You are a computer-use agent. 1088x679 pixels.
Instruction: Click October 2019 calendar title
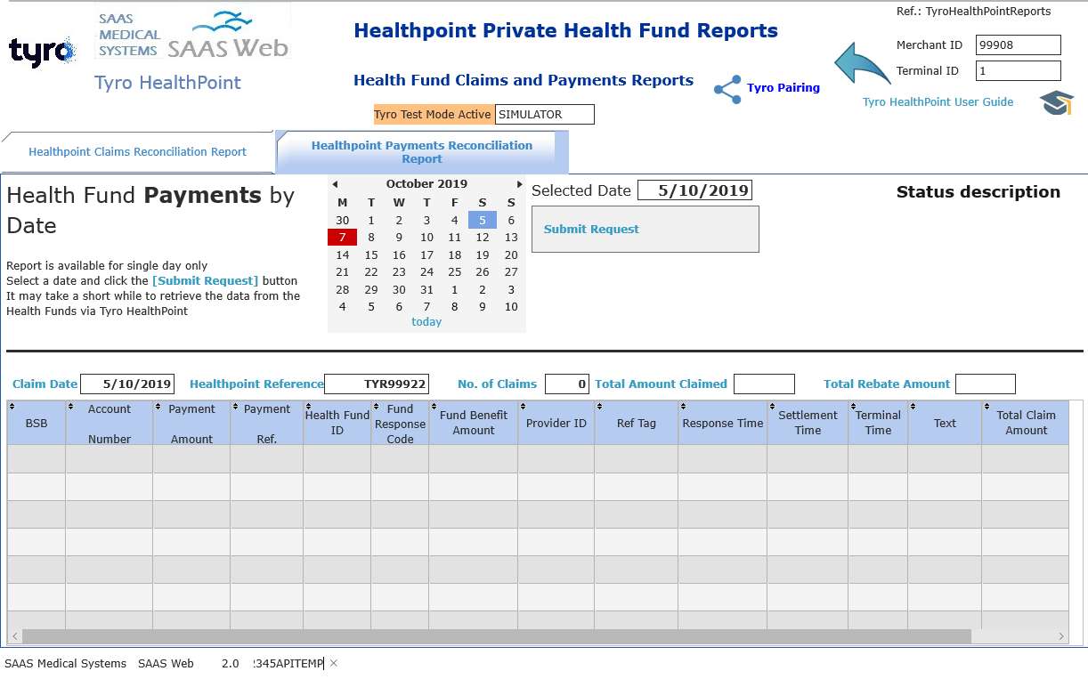426,184
